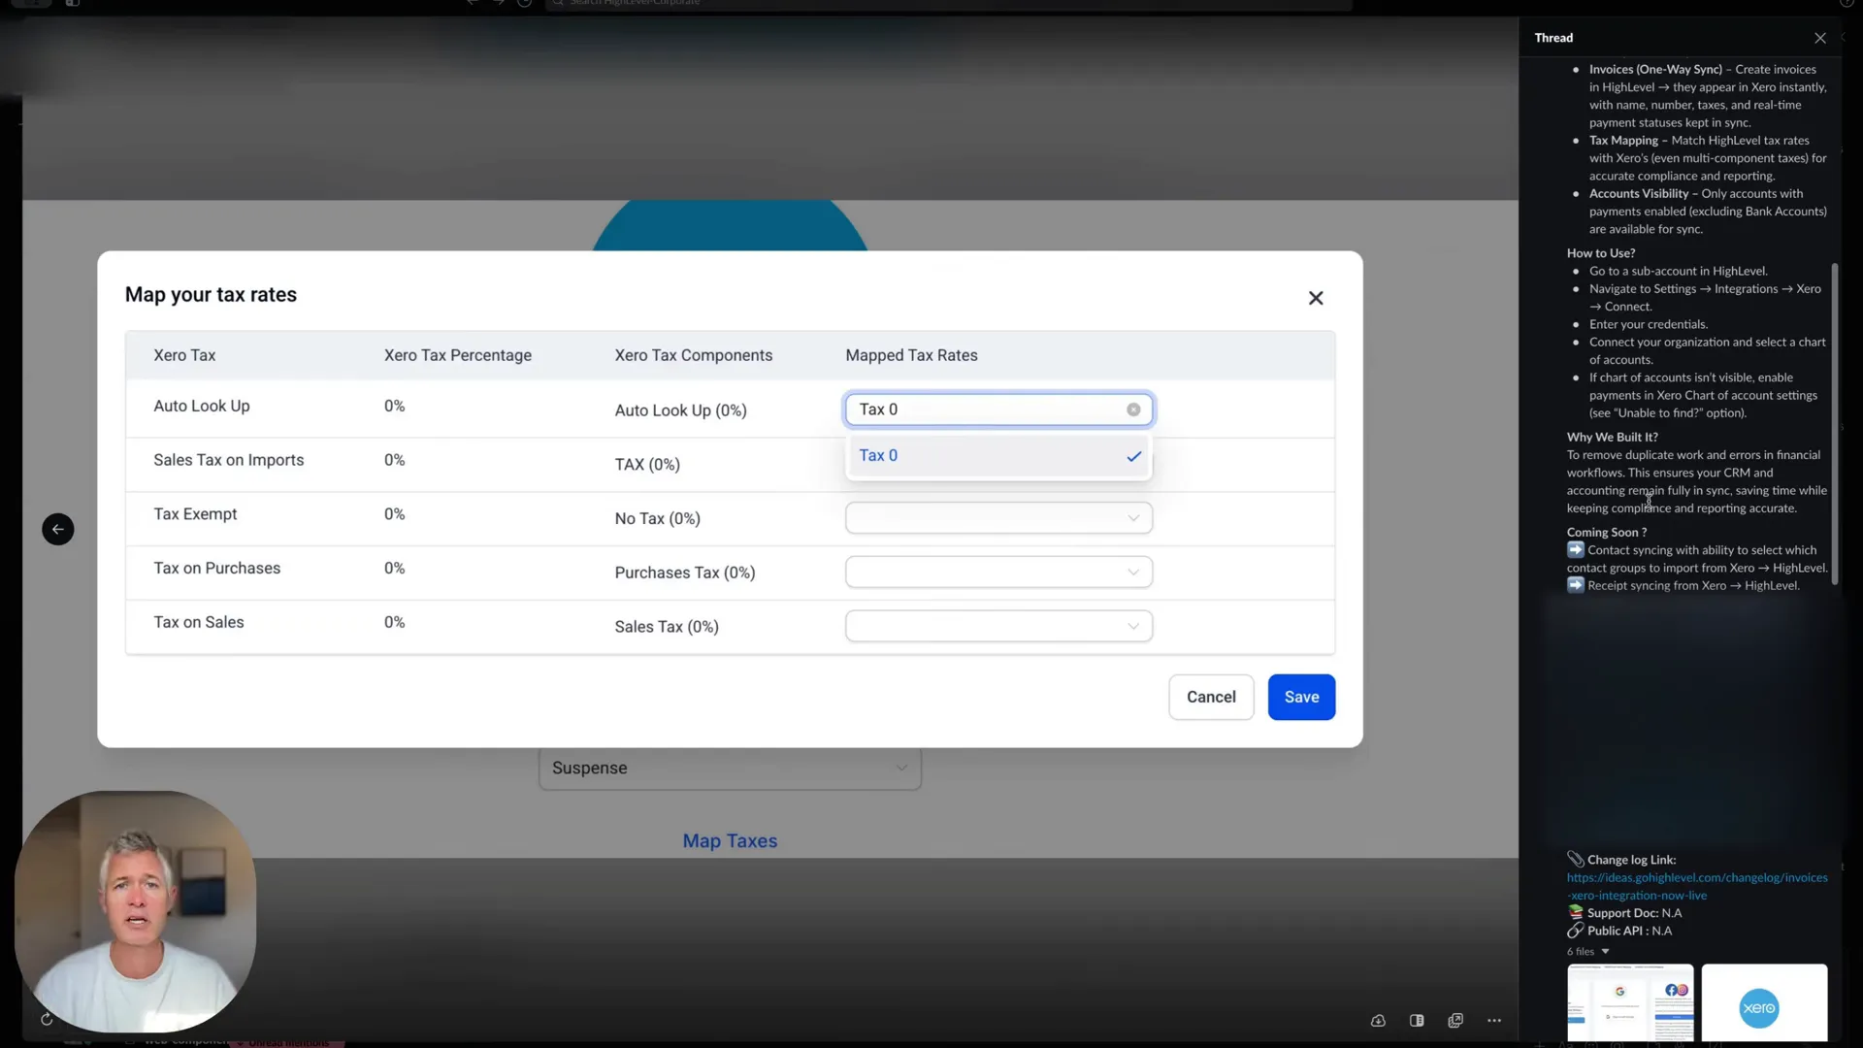Click the open in new window icon
Viewport: 1863px width, 1048px height.
[x=1455, y=1020]
